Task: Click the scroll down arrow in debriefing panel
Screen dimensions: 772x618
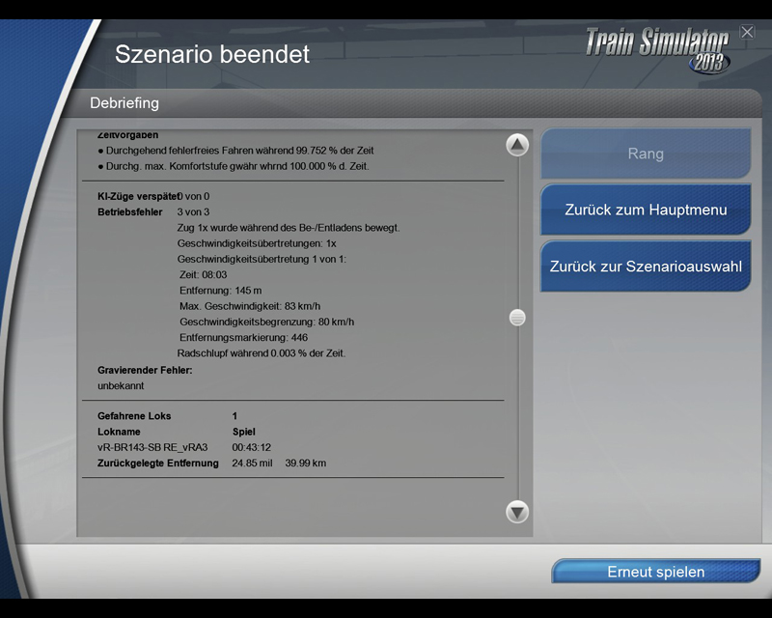Action: 517,512
